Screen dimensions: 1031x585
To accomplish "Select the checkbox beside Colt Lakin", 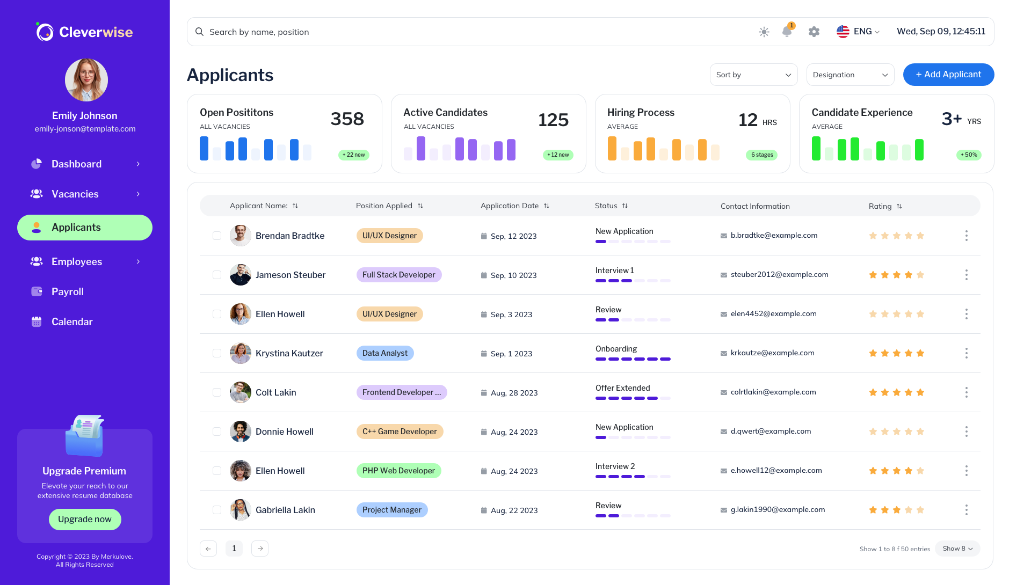I will click(x=217, y=392).
